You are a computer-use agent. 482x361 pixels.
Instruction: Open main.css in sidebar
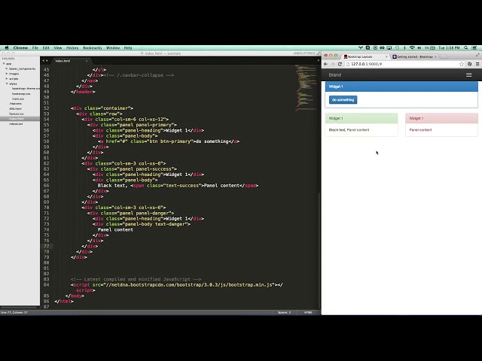(18, 99)
